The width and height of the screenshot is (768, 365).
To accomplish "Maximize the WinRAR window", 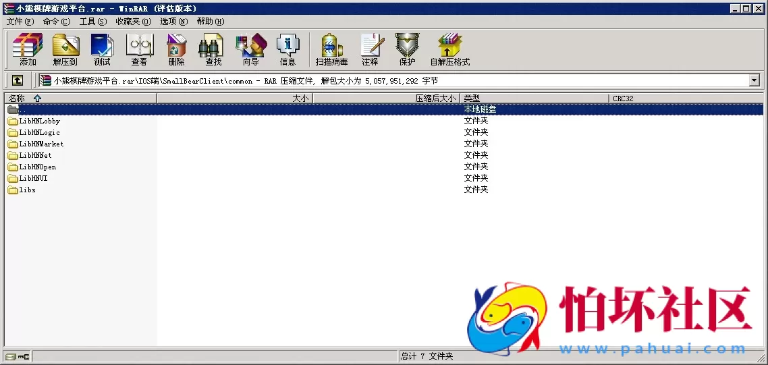I will (x=746, y=8).
